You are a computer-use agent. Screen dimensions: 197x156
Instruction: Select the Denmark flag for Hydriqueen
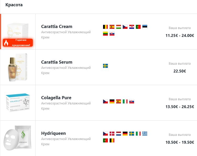pos(112,133)
